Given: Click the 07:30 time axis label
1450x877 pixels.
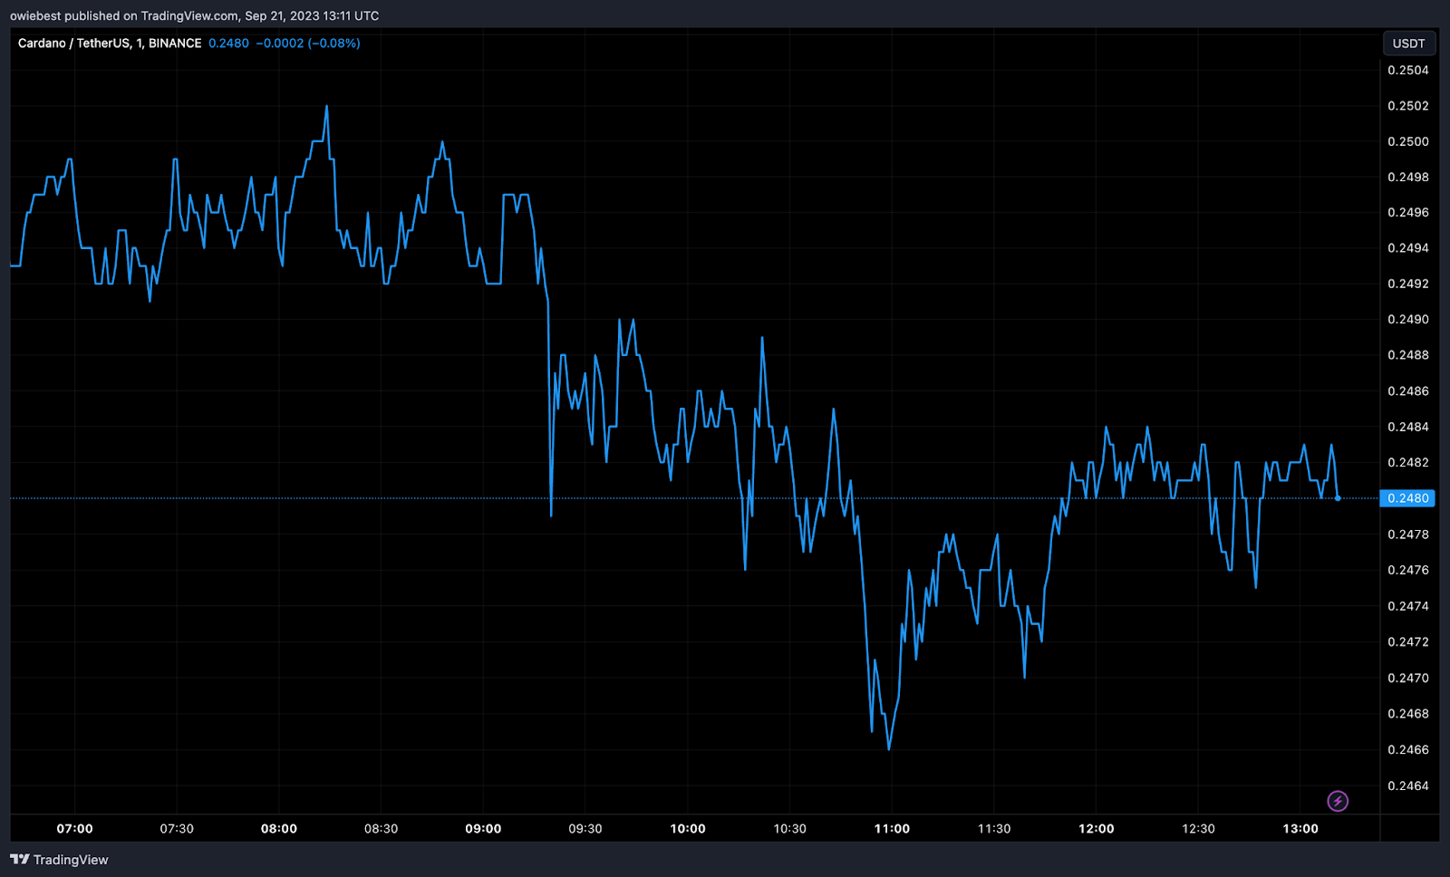Looking at the screenshot, I should tap(177, 829).
